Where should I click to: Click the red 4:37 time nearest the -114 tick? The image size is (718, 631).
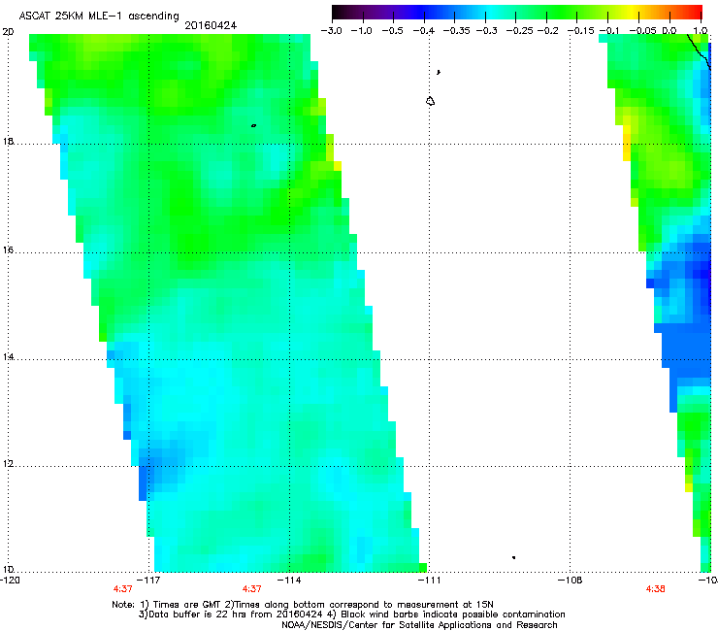tap(251, 589)
